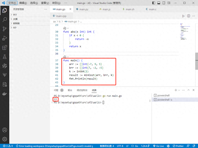Open the Explorer view in activity bar

[5, 10]
